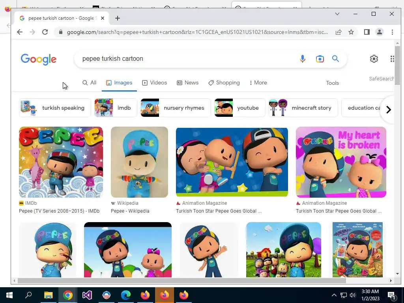404x303 pixels.
Task: Open Pepee - Wikipedia link
Action: pos(130,211)
